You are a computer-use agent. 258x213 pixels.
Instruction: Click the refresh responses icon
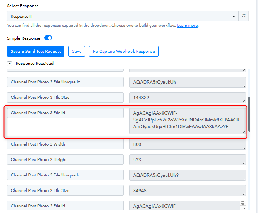244,16
